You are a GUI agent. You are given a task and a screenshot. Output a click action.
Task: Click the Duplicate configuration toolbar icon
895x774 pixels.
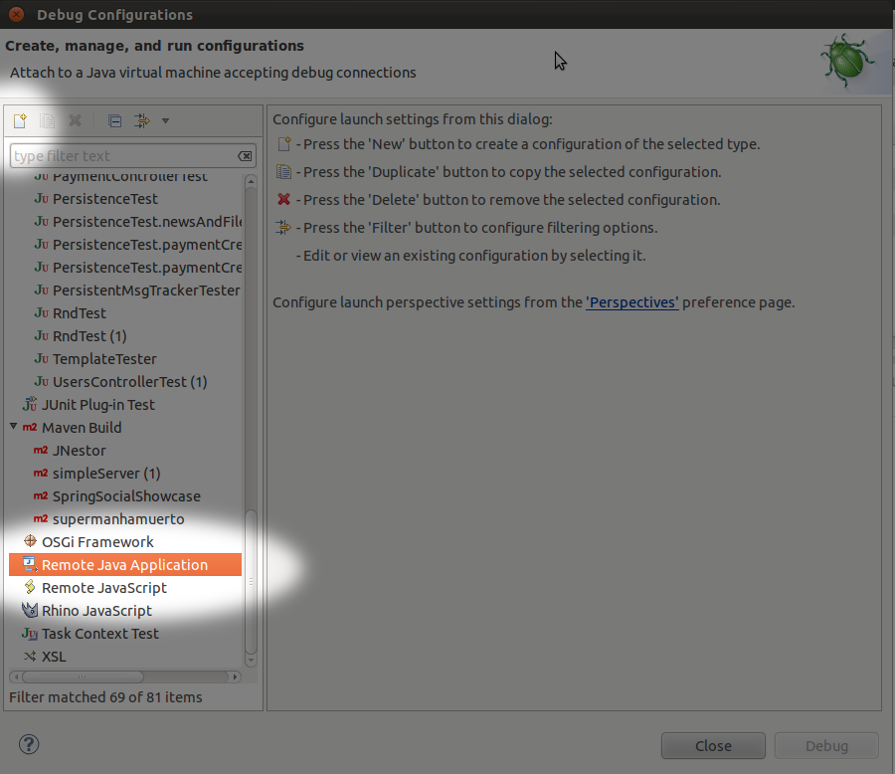(47, 121)
